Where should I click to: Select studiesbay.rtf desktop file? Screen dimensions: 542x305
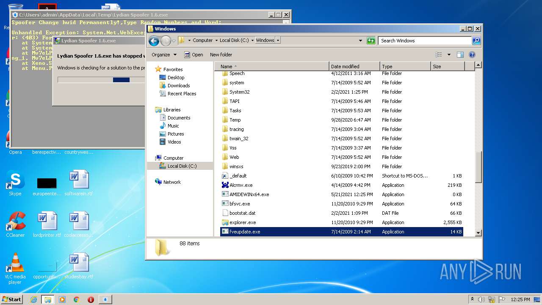[79, 266]
